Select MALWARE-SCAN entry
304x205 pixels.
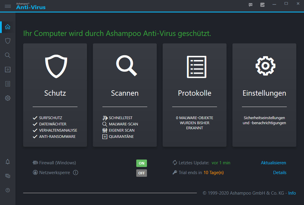[123, 124]
